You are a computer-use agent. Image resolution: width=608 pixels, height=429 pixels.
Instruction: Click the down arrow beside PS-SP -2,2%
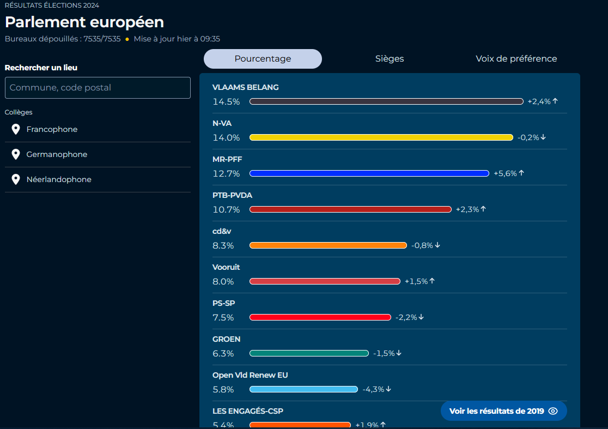(422, 317)
